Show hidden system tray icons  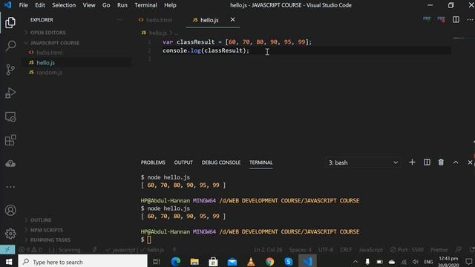click(356, 262)
